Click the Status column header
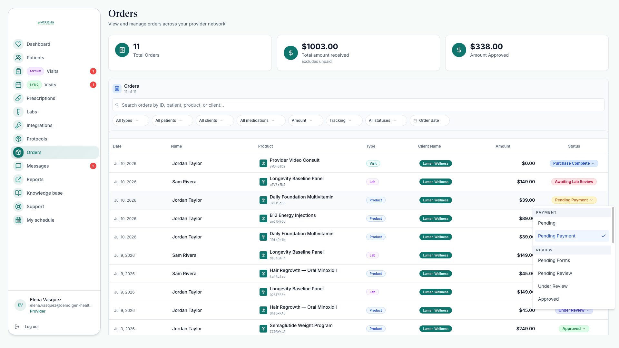 pyautogui.click(x=574, y=146)
